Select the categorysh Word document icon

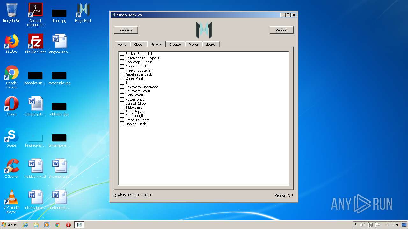click(35, 106)
